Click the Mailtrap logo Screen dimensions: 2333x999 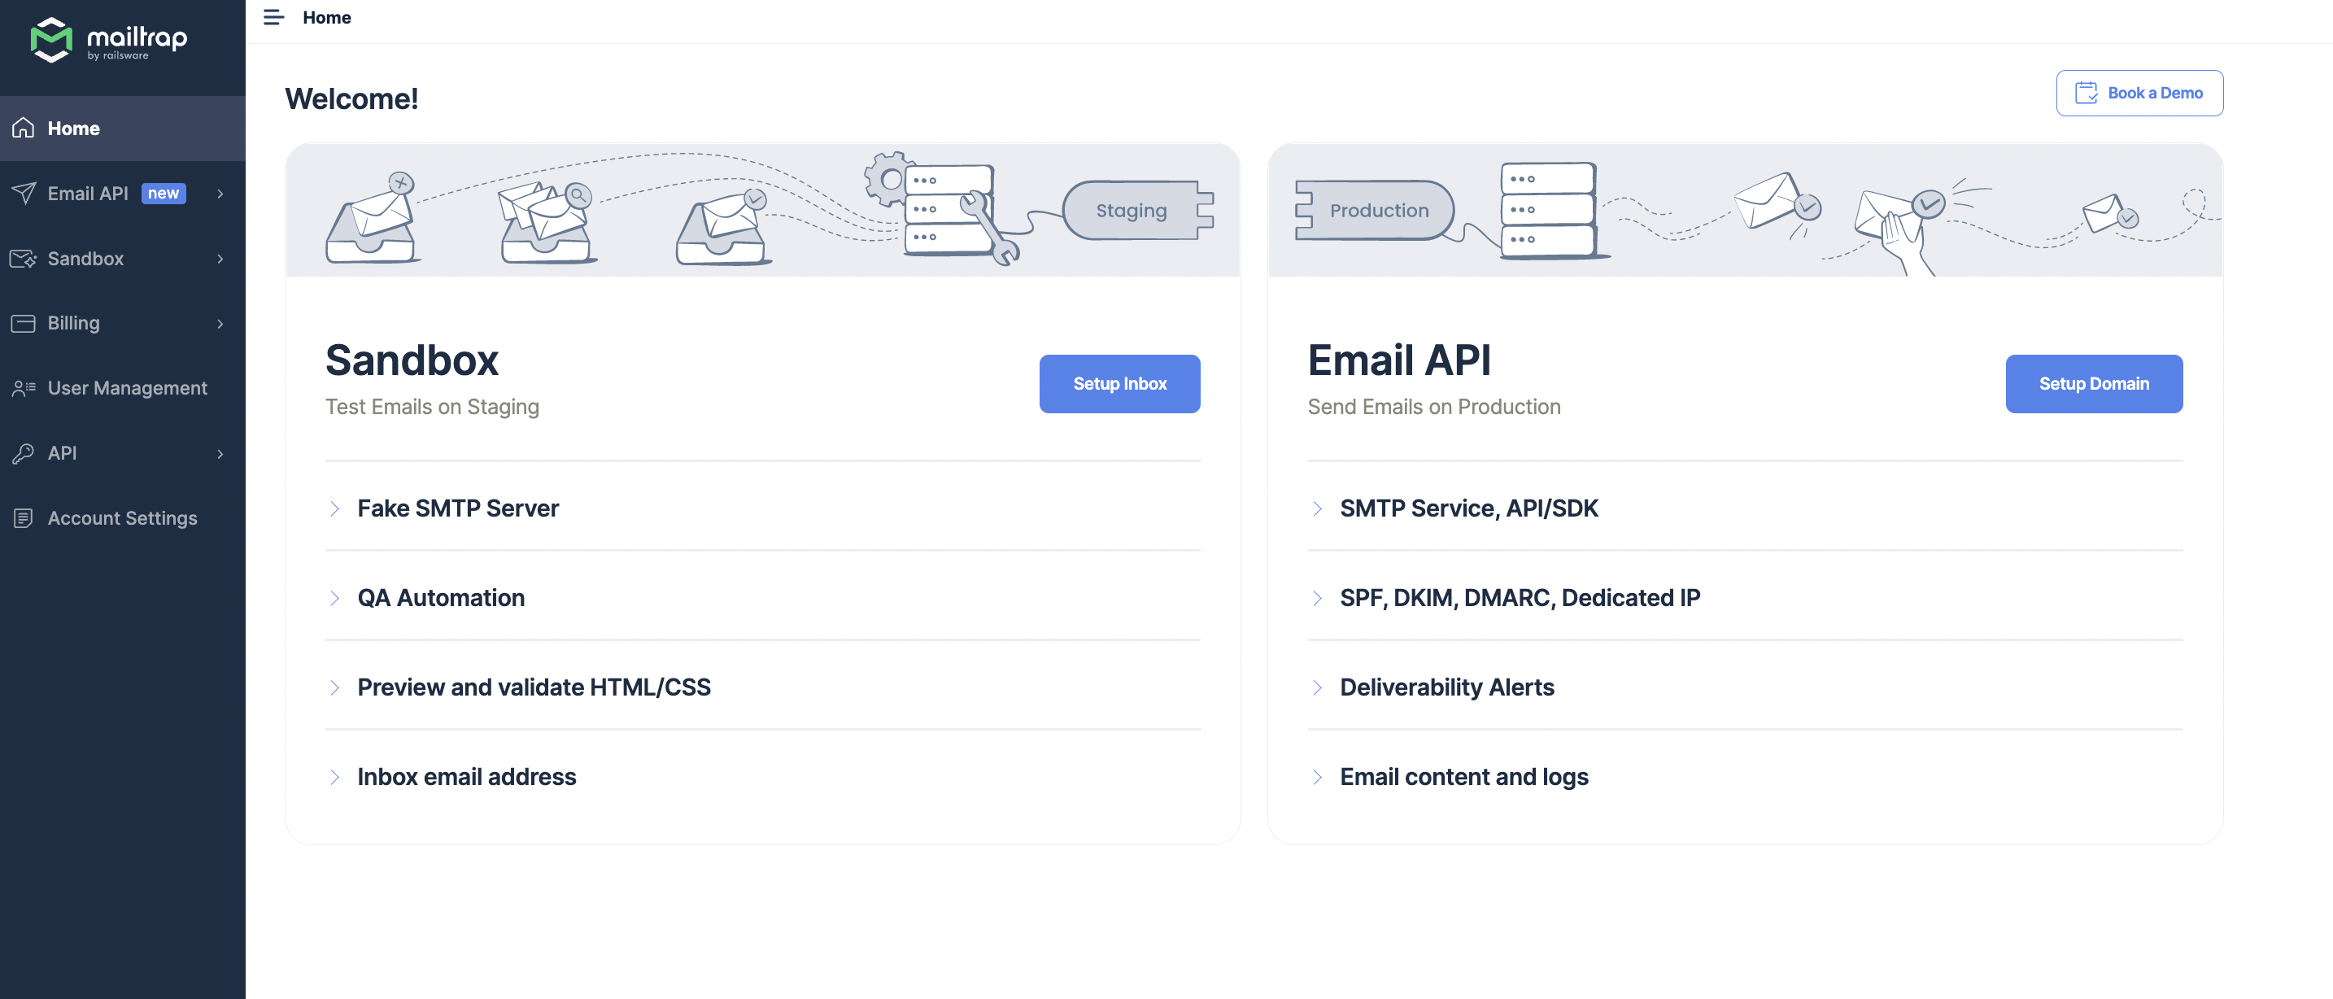coord(109,40)
